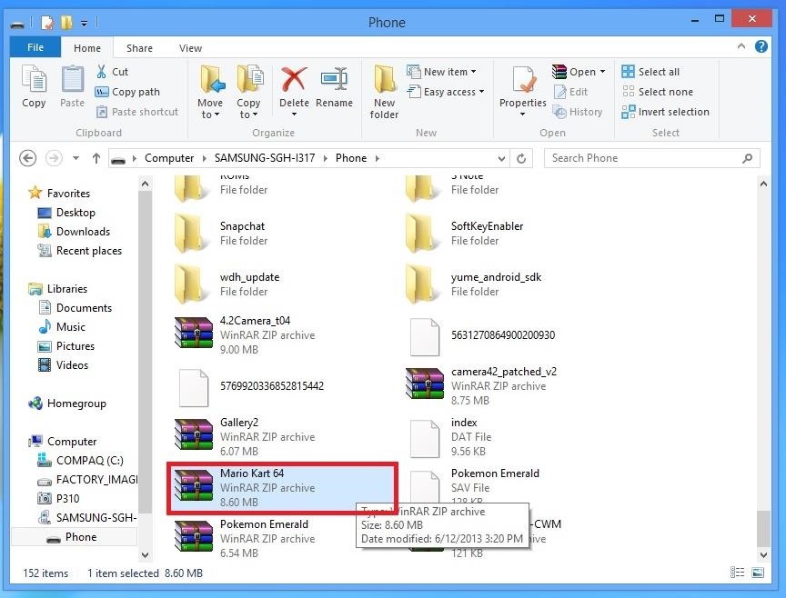
Task: Click the file list vertical scrollbar thumb
Action: coord(763,528)
